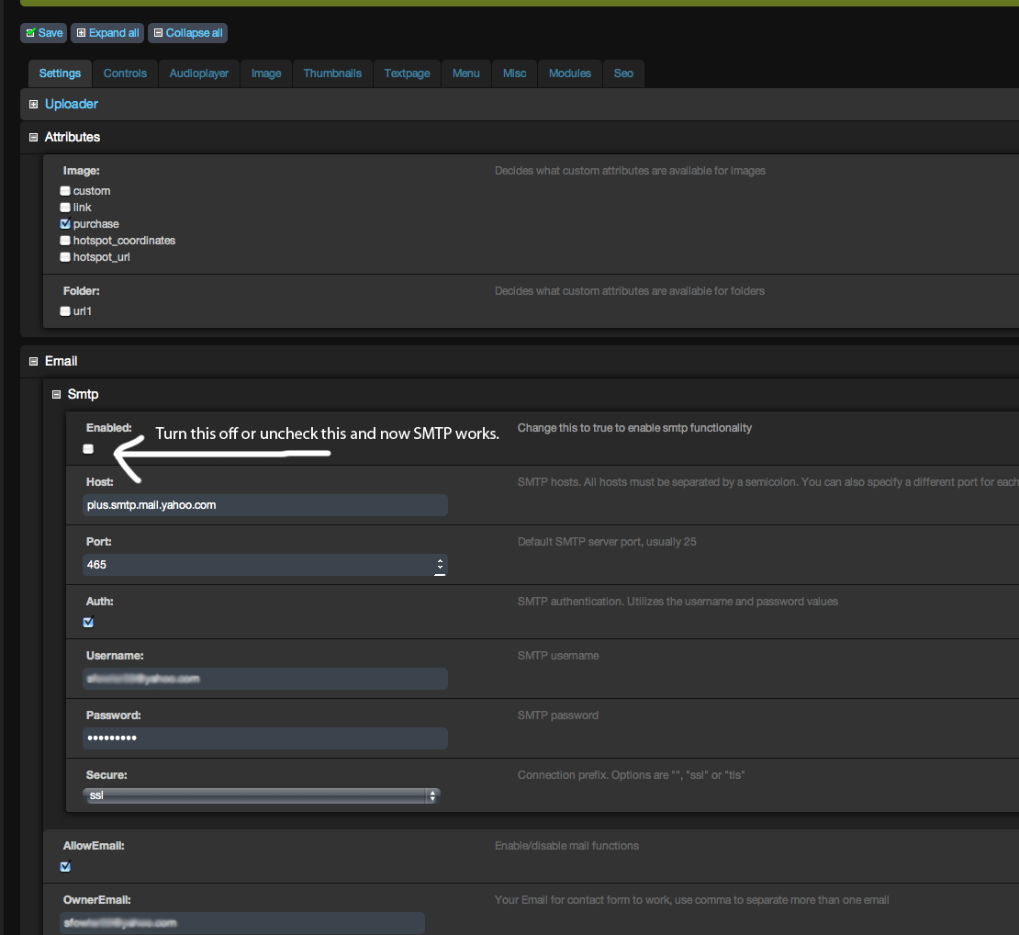Image resolution: width=1019 pixels, height=935 pixels.
Task: Click 'Default SMTP server port, usually 25'
Action: tap(607, 542)
